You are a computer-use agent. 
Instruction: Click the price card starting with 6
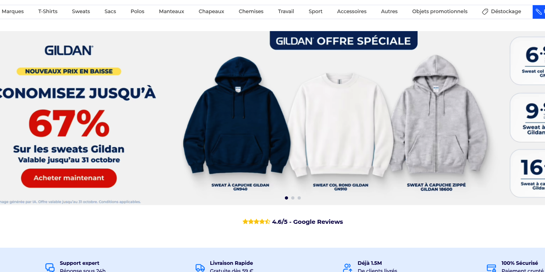tap(528, 61)
